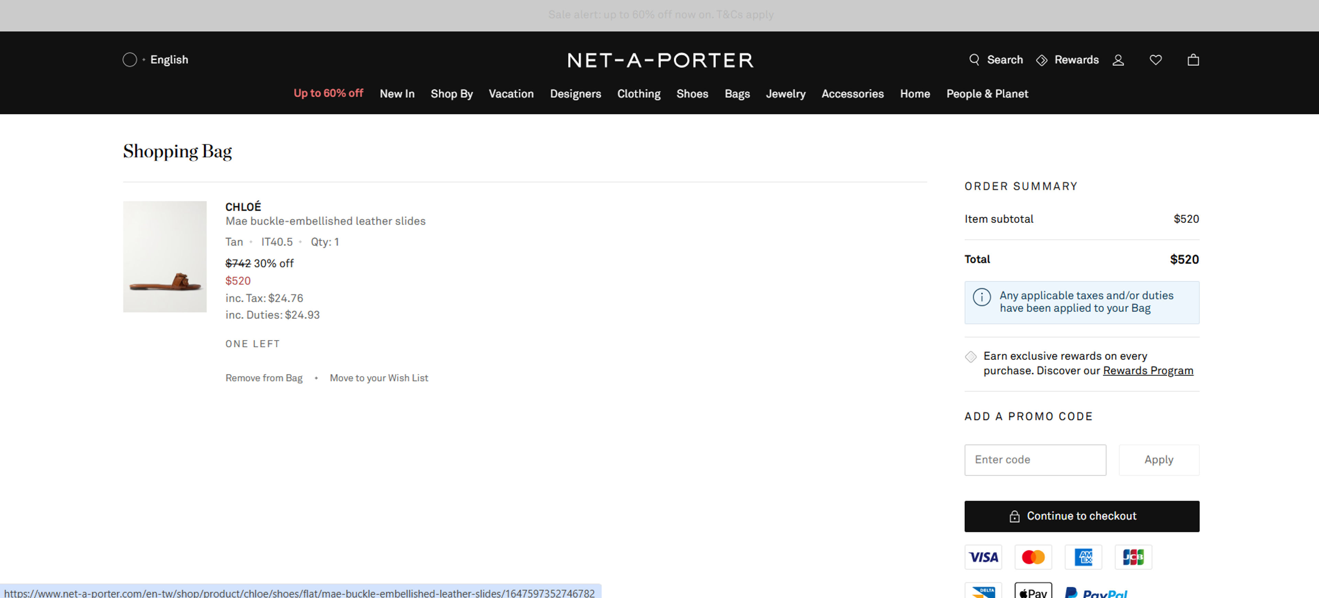The width and height of the screenshot is (1319, 598).
Task: Remove the Chloé slides from bag
Action: (x=264, y=378)
